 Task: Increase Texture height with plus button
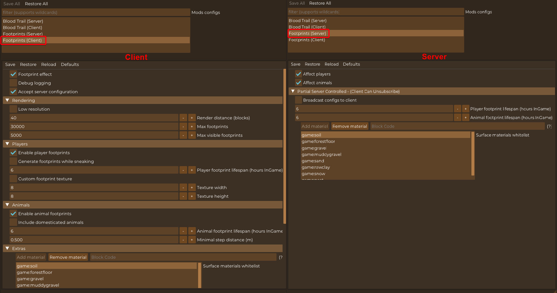pyautogui.click(x=192, y=196)
